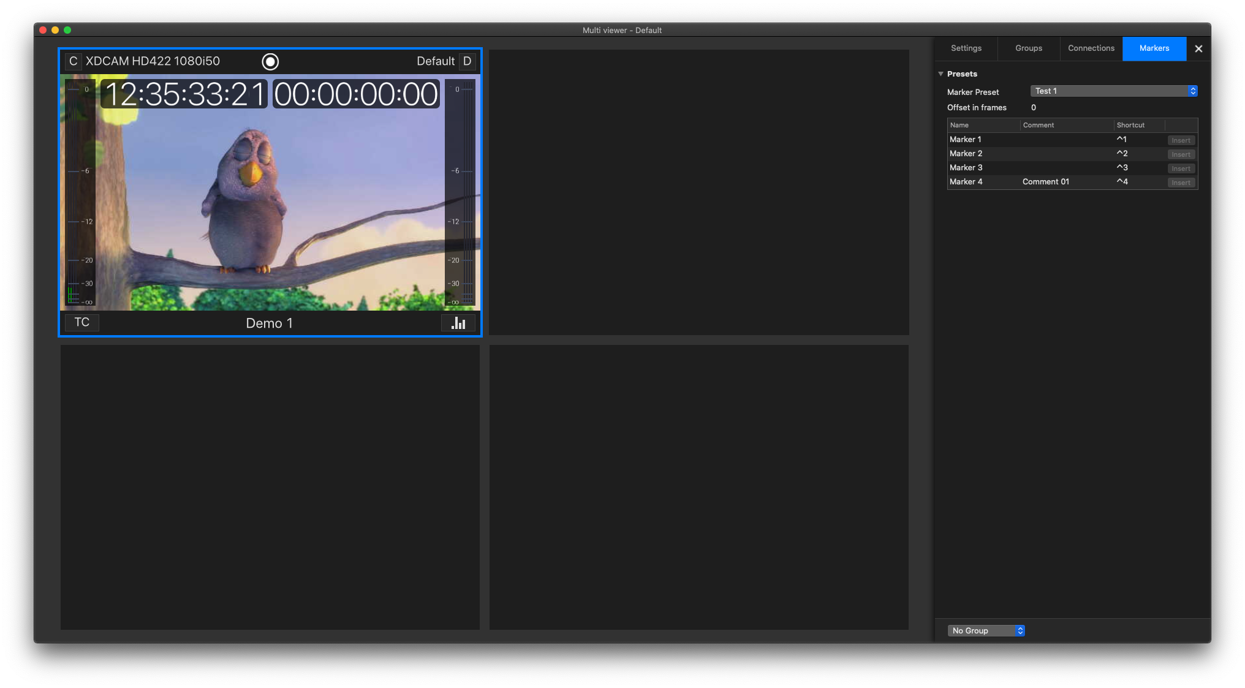Minimize window with yellow button

point(55,30)
